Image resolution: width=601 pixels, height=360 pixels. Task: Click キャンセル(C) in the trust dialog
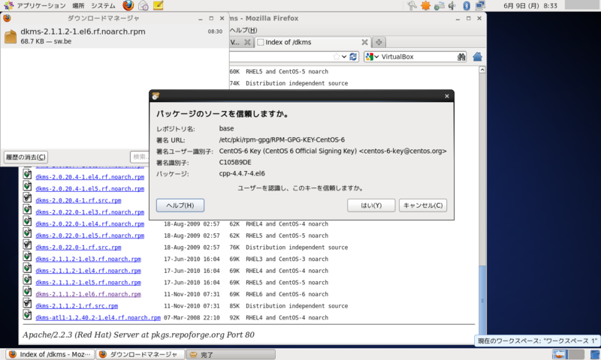click(x=423, y=205)
